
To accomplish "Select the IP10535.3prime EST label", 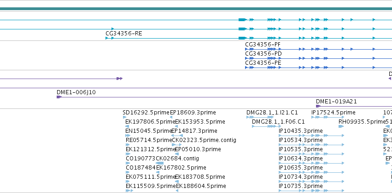I will click(300, 149).
